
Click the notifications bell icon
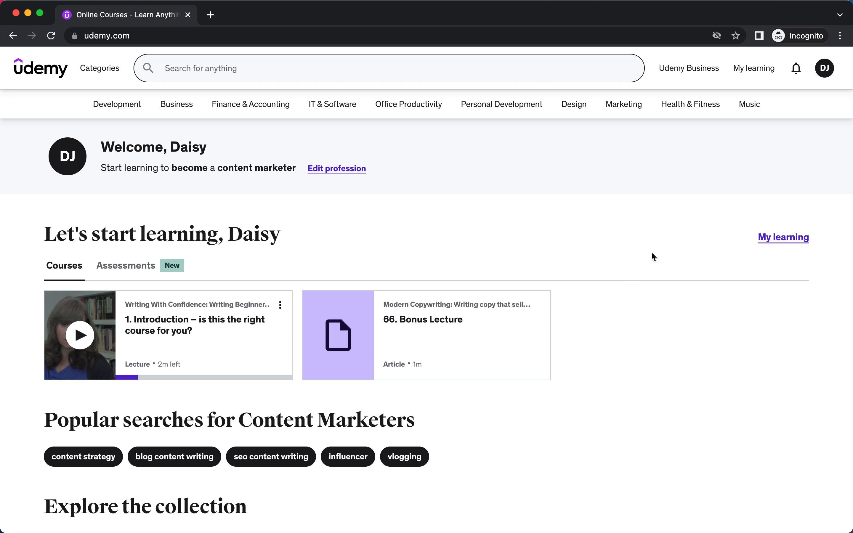tap(795, 68)
